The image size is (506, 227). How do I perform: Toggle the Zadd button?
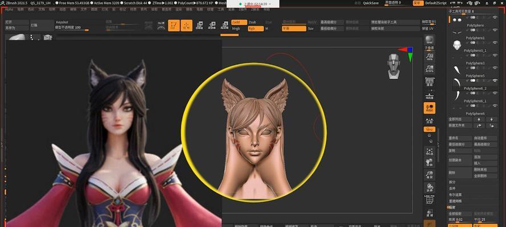click(x=239, y=22)
